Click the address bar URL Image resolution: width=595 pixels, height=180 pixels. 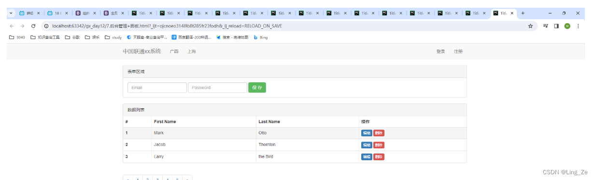click(x=167, y=26)
